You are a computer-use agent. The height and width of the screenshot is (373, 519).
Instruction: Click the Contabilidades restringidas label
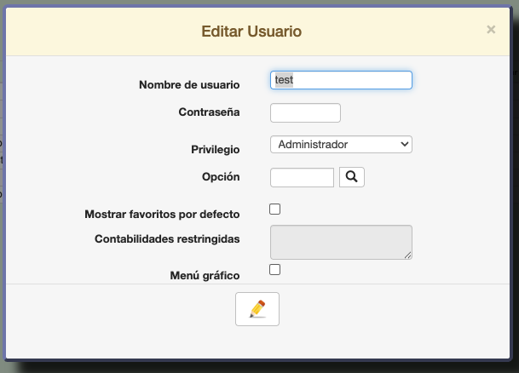tap(167, 239)
